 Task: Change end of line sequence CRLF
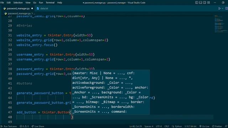(167, 126)
